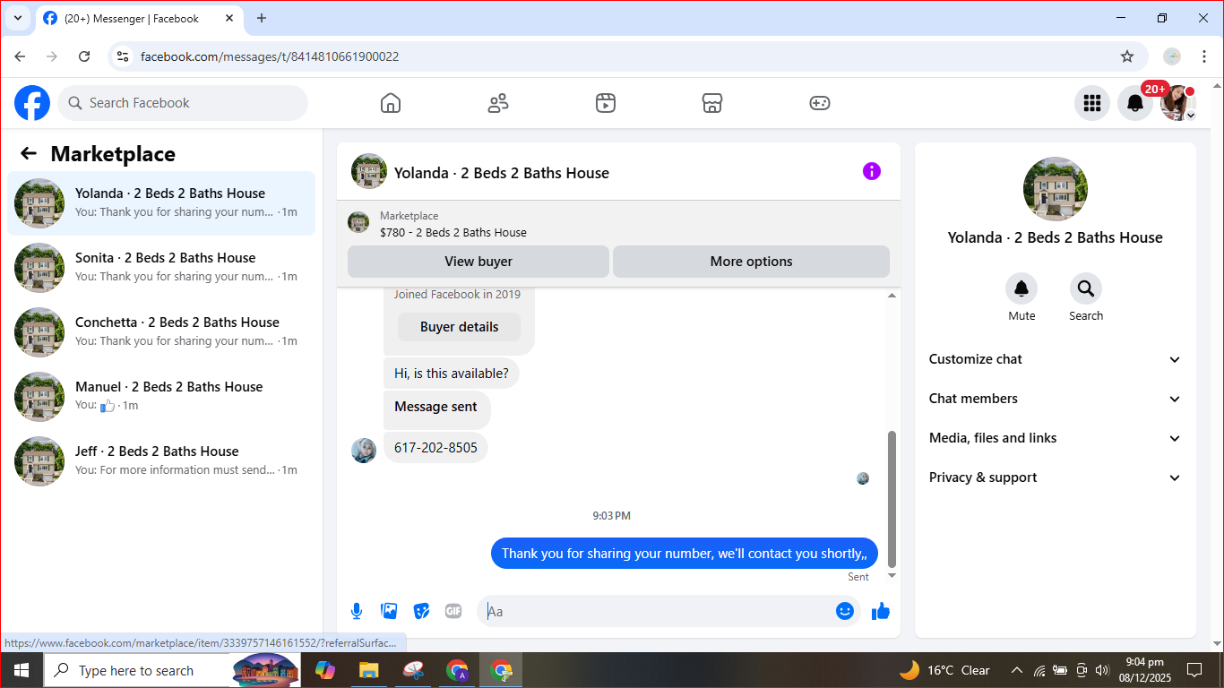
Task: Open the purple conversation information icon
Action: click(x=872, y=171)
